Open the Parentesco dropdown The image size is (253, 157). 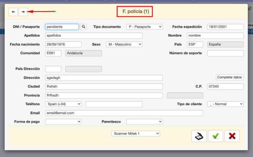pos(144,122)
